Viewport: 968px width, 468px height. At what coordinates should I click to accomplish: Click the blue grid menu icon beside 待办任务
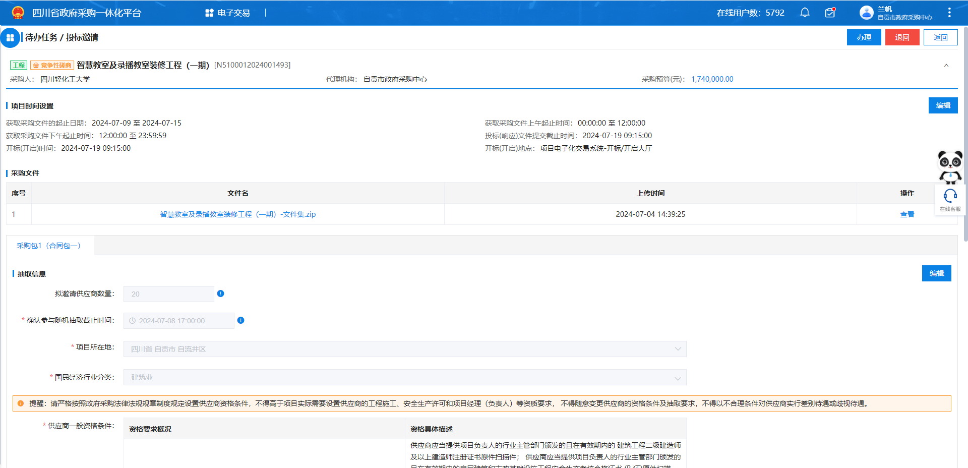[10, 38]
